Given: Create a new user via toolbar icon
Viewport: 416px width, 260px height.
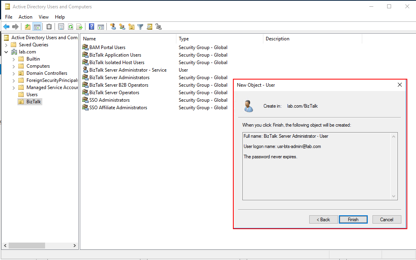Looking at the screenshot, I should tap(113, 27).
